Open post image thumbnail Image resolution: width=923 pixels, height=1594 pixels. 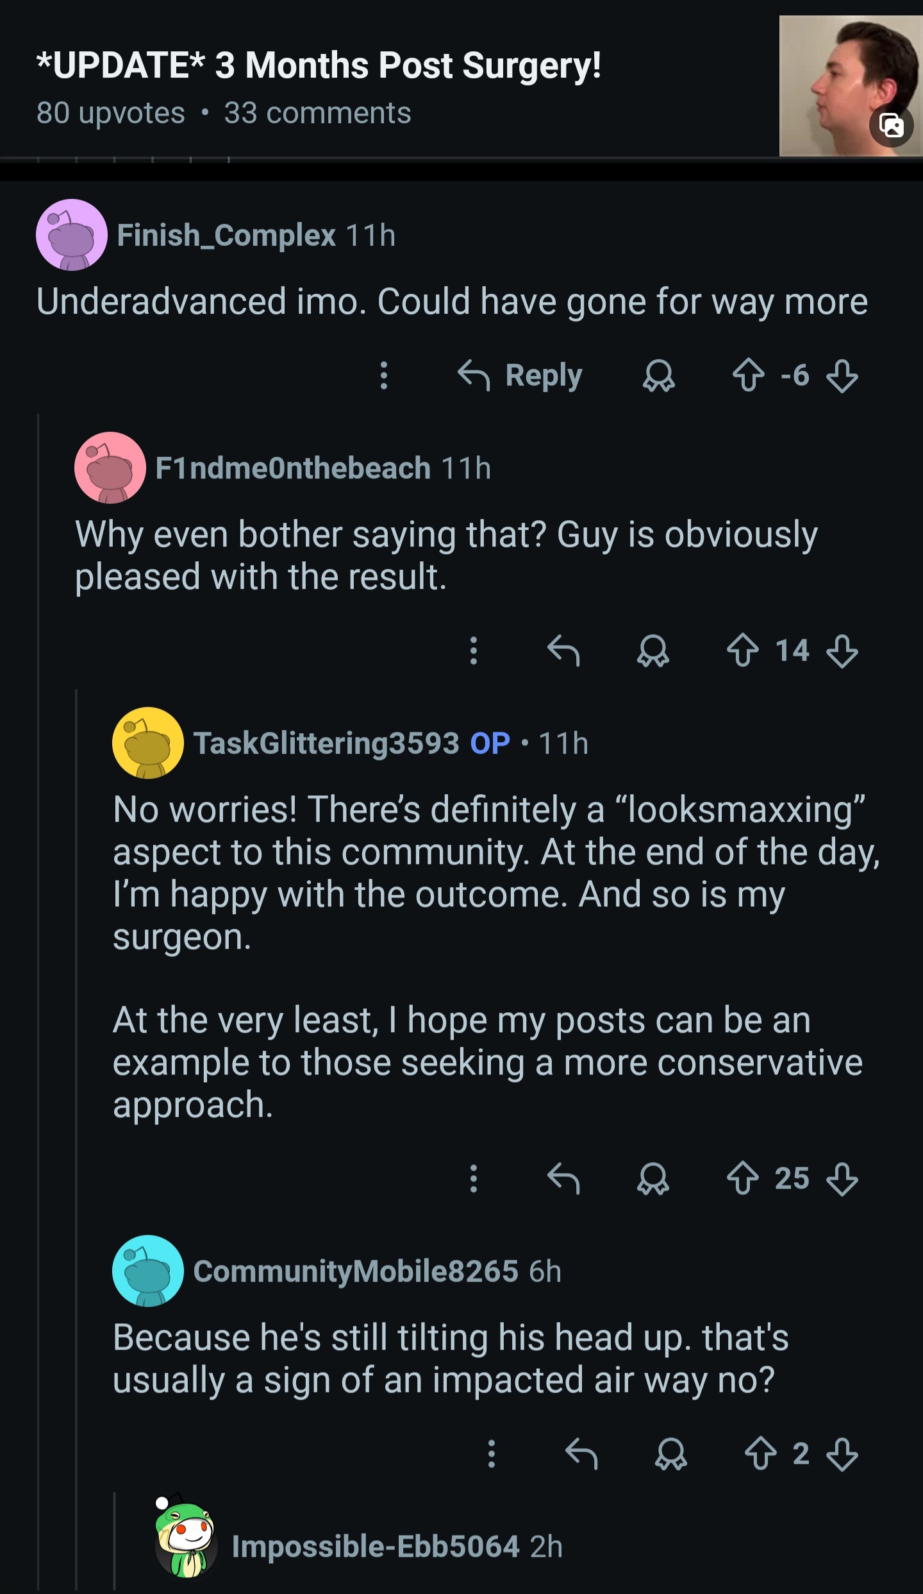[850, 86]
